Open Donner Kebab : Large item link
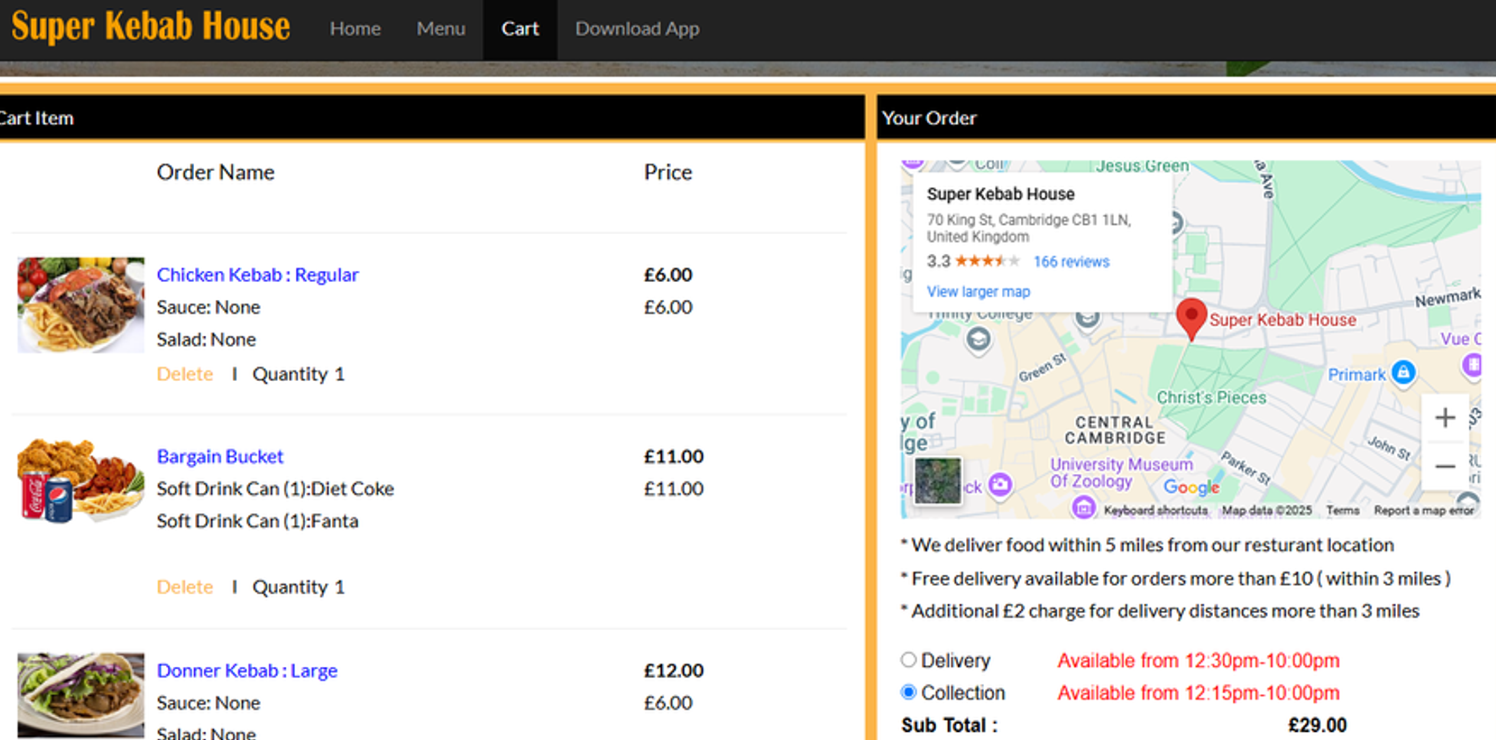 point(247,670)
